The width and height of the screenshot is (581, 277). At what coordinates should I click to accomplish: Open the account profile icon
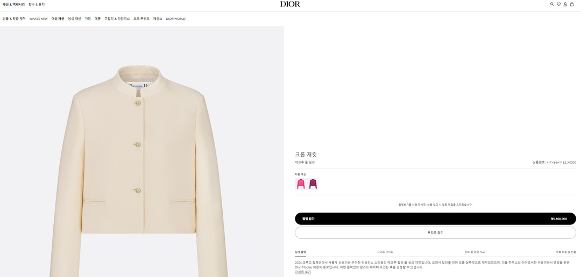[x=565, y=4]
